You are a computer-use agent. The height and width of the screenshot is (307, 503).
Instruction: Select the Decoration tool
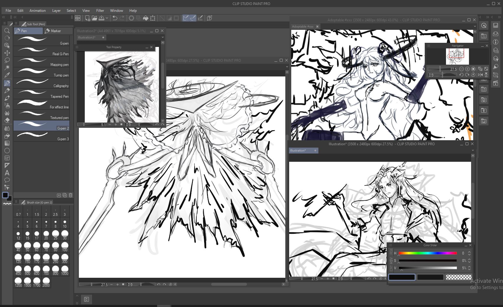[7, 113]
